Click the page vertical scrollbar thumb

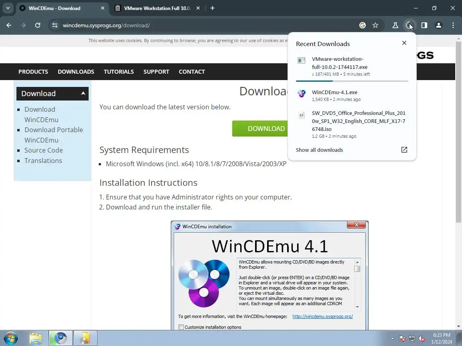coord(458,132)
